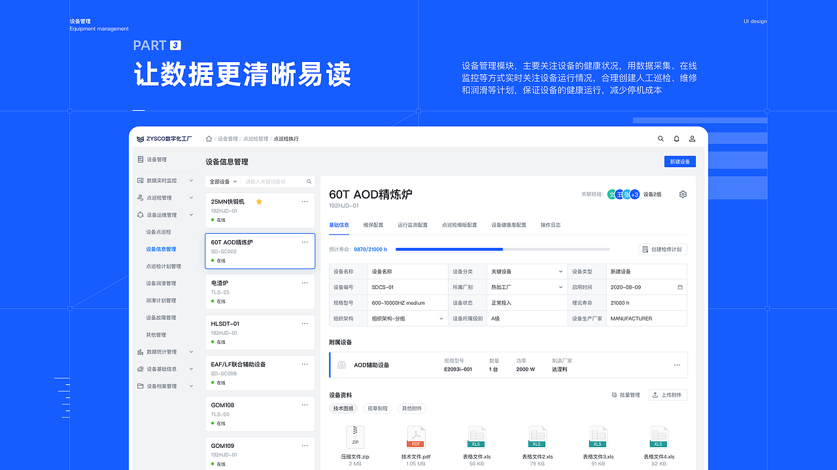Click the 新建设备 button
The height and width of the screenshot is (470, 837).
(679, 161)
